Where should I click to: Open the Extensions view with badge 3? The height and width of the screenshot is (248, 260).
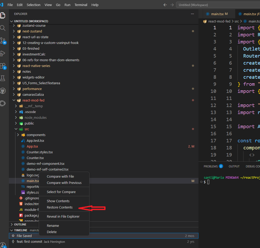point(3,66)
